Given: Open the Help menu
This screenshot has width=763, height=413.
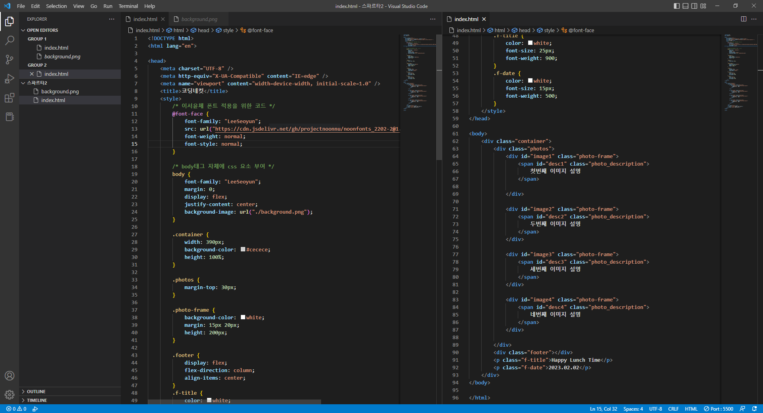Looking at the screenshot, I should point(150,6).
